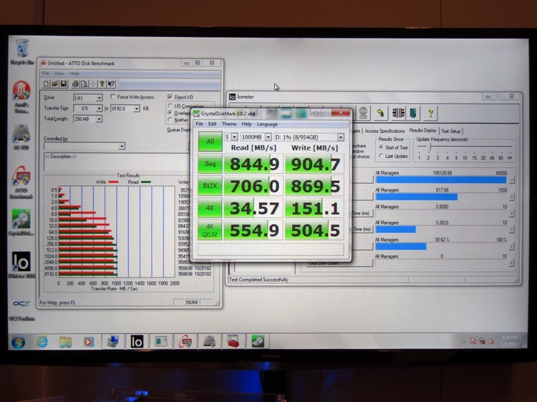Select the Neither radio button in ATTO
This screenshot has width=537, height=402.
(x=170, y=119)
